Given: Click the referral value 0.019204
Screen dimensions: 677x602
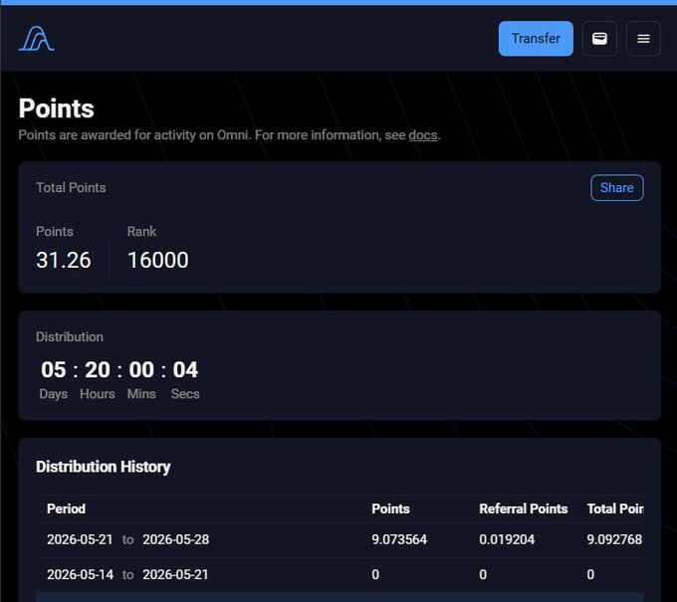Looking at the screenshot, I should coord(507,539).
